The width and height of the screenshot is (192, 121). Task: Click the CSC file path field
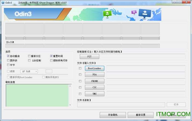(146, 87)
